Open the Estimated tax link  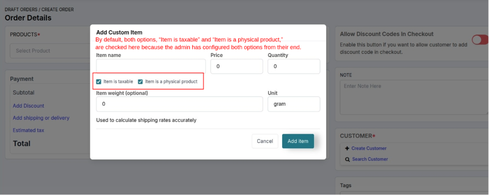pos(28,130)
